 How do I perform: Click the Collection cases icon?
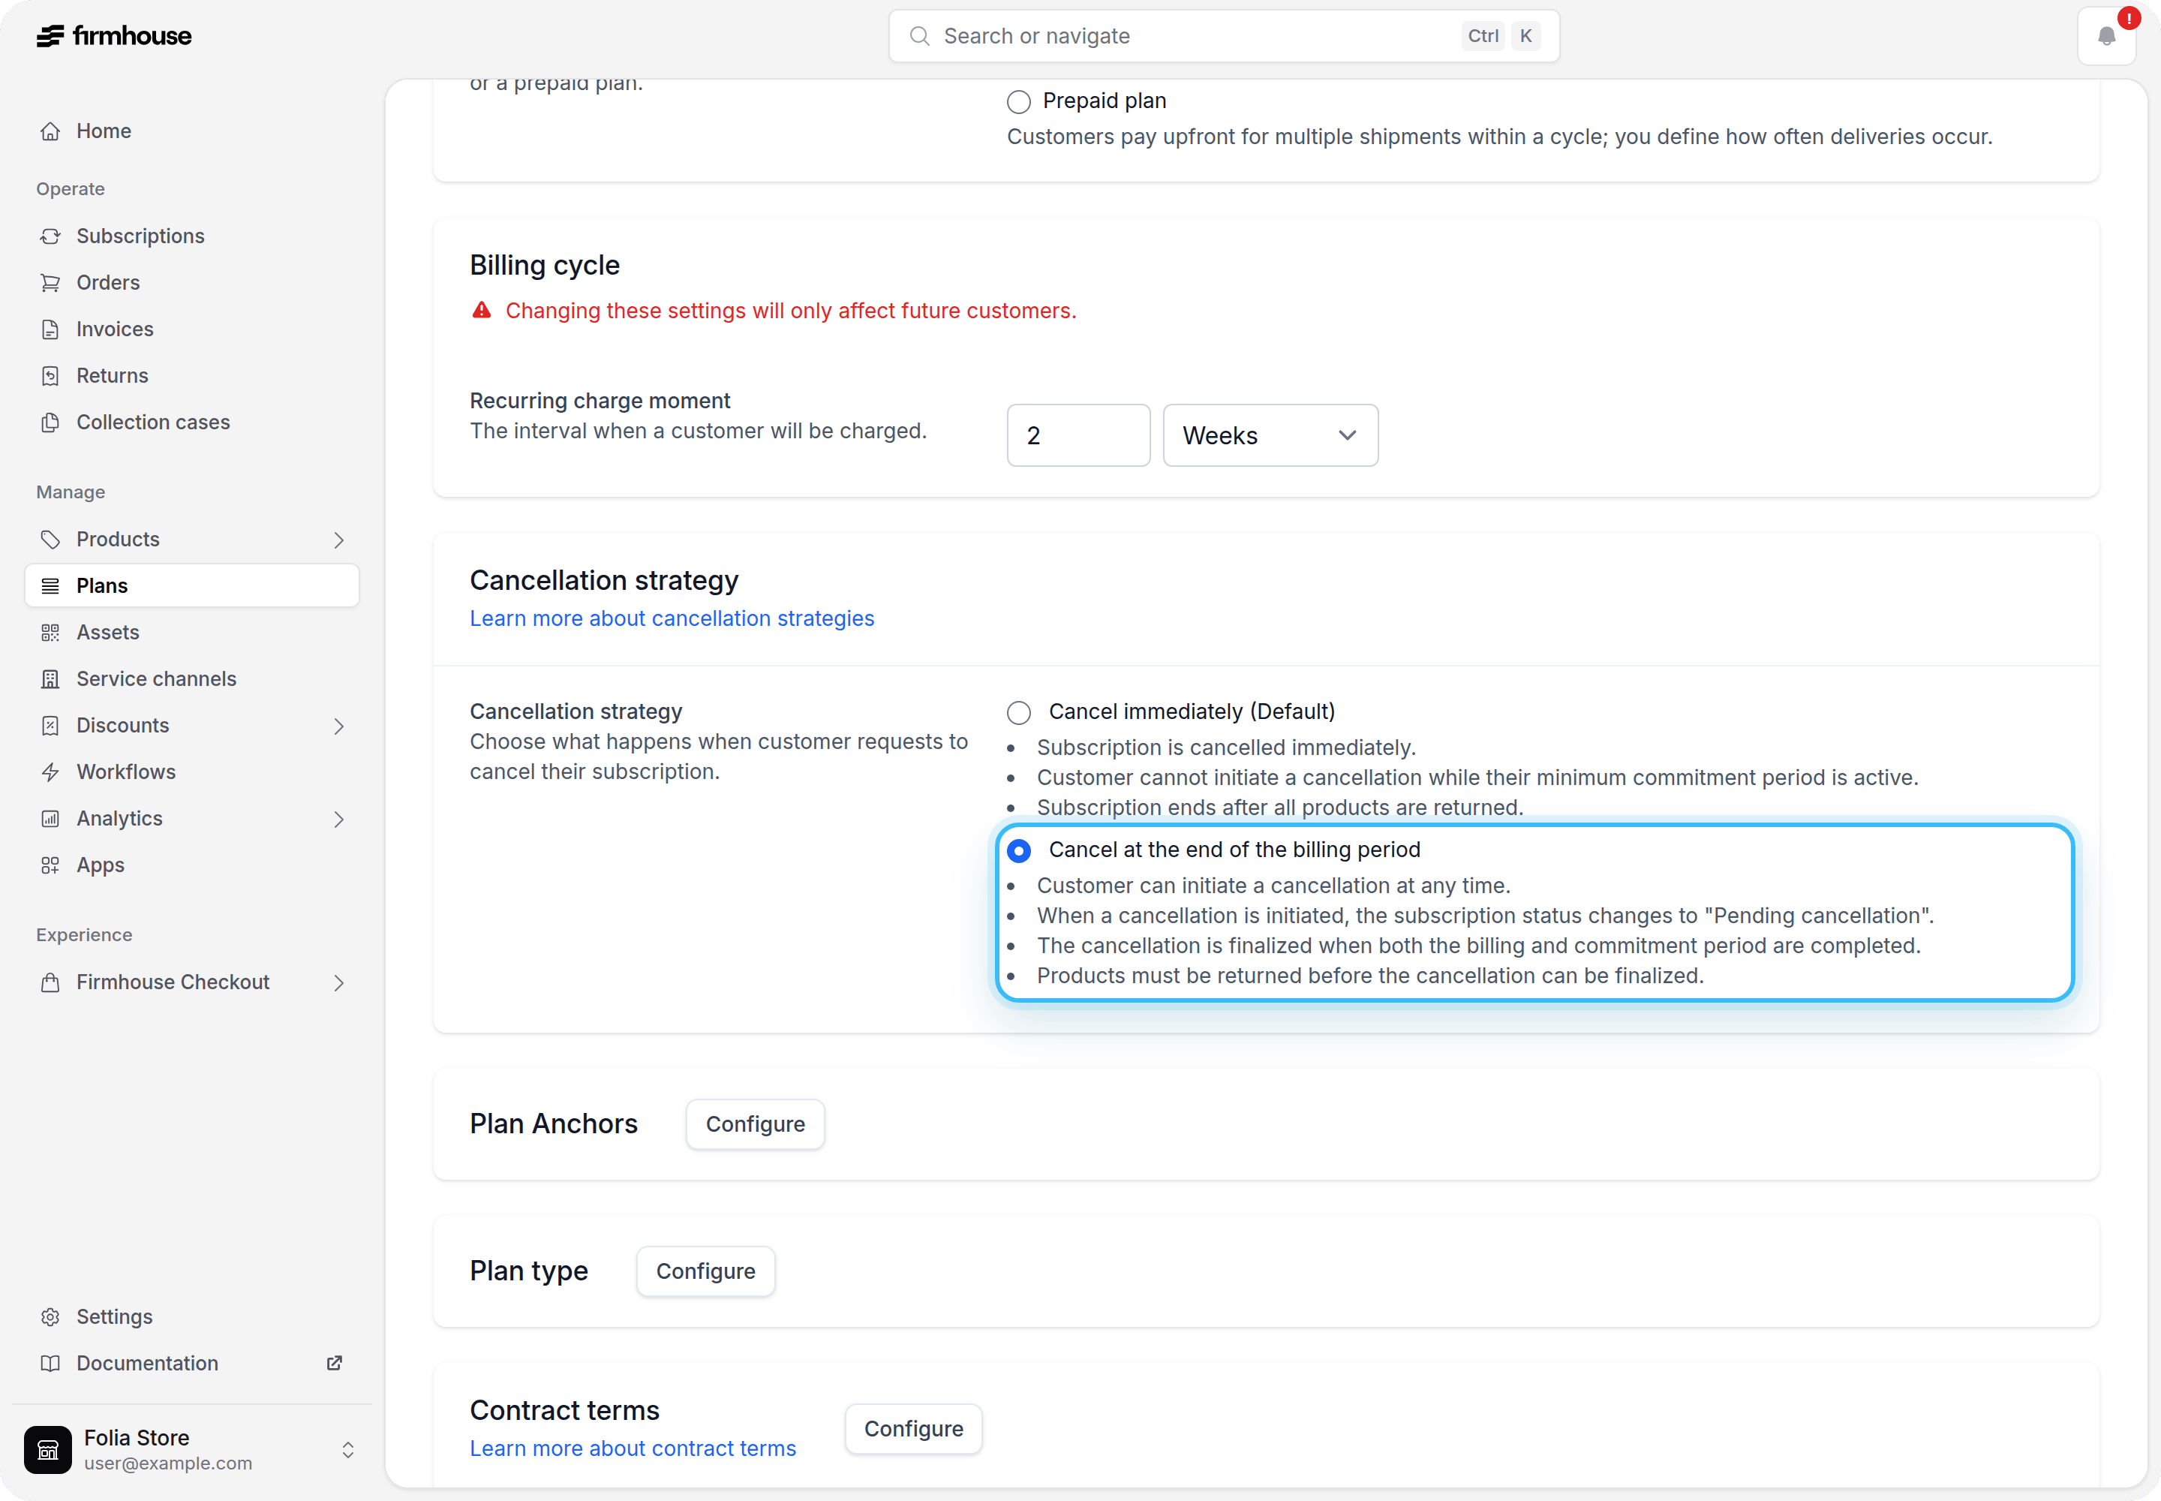tap(51, 423)
